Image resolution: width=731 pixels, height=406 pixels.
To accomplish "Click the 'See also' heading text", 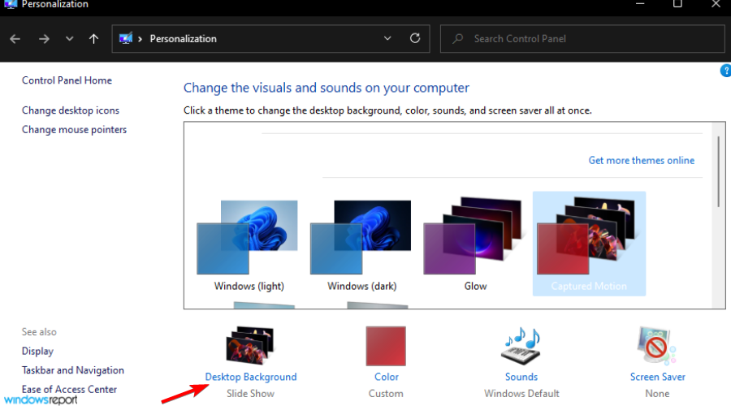I will click(x=39, y=332).
